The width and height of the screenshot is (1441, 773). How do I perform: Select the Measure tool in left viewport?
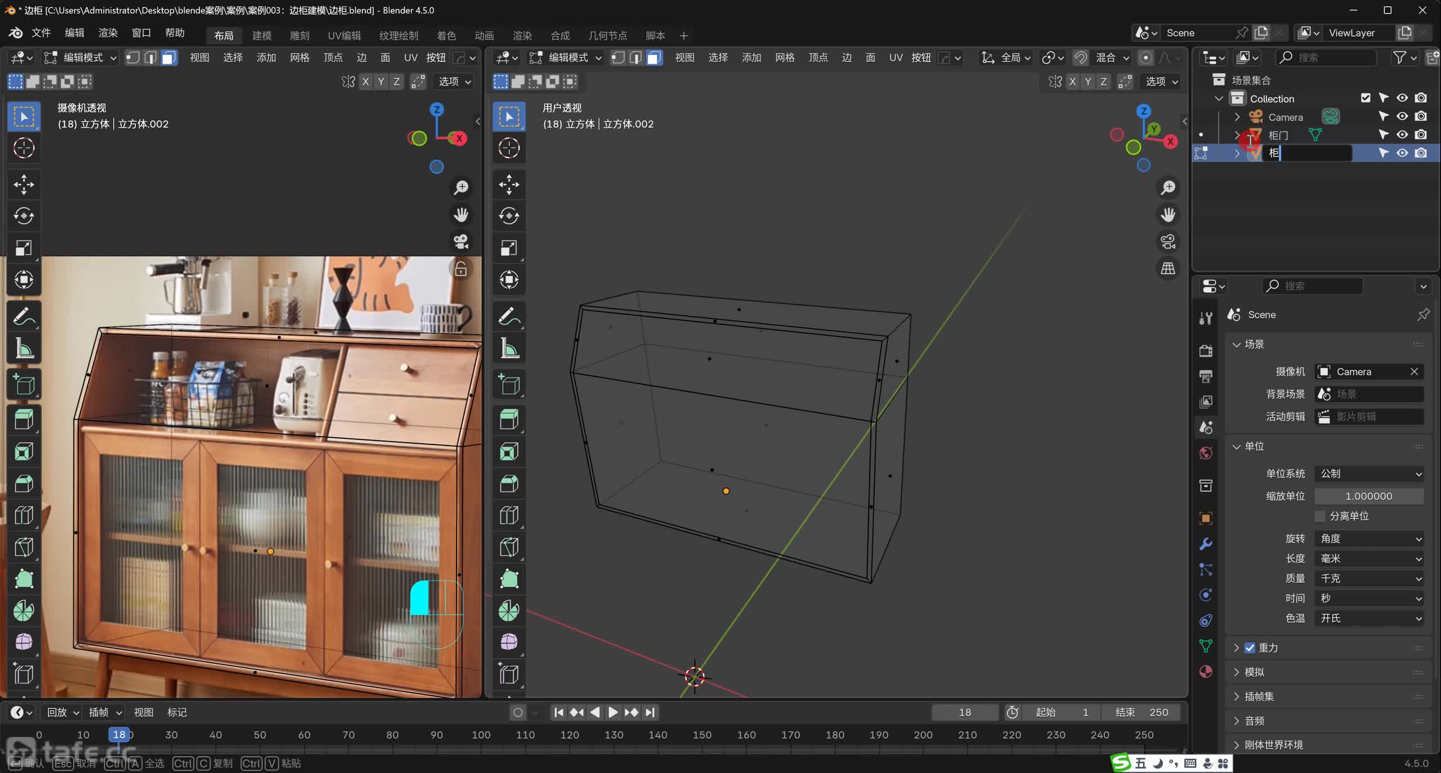pos(24,349)
